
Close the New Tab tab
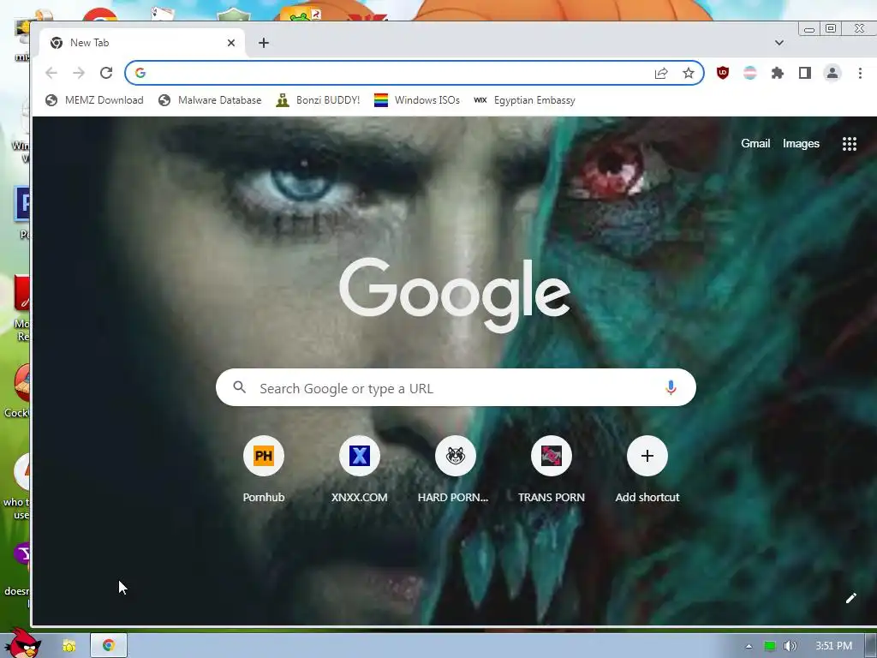coord(231,43)
